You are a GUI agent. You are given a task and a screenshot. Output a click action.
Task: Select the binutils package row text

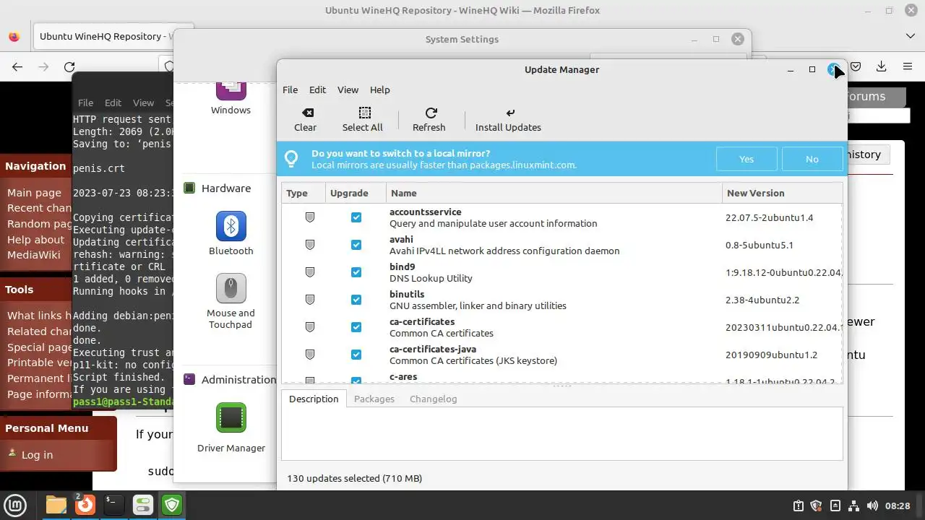tap(478, 300)
